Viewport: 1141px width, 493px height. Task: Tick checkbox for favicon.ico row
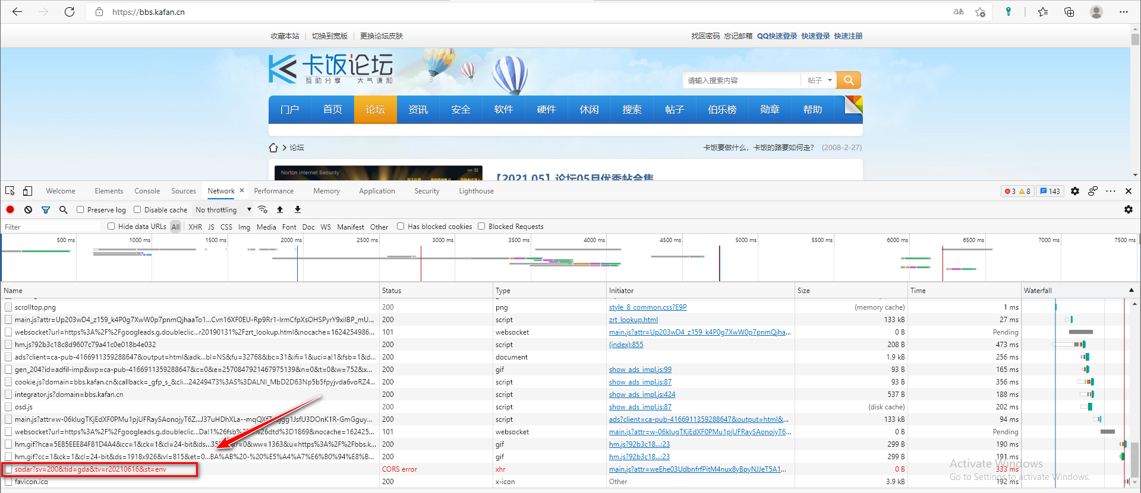[8, 482]
